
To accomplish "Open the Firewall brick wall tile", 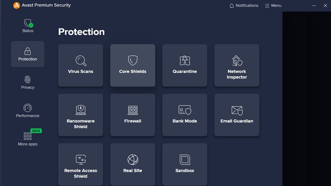I will pos(132,115).
